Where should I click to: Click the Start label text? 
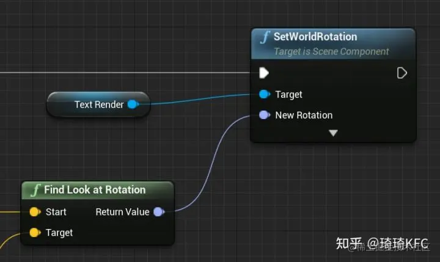pos(56,212)
